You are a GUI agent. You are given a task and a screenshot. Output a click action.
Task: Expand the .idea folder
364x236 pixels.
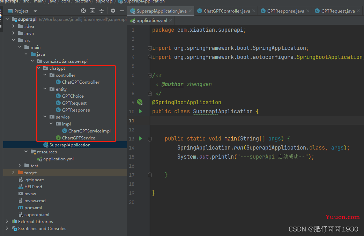click(14, 26)
